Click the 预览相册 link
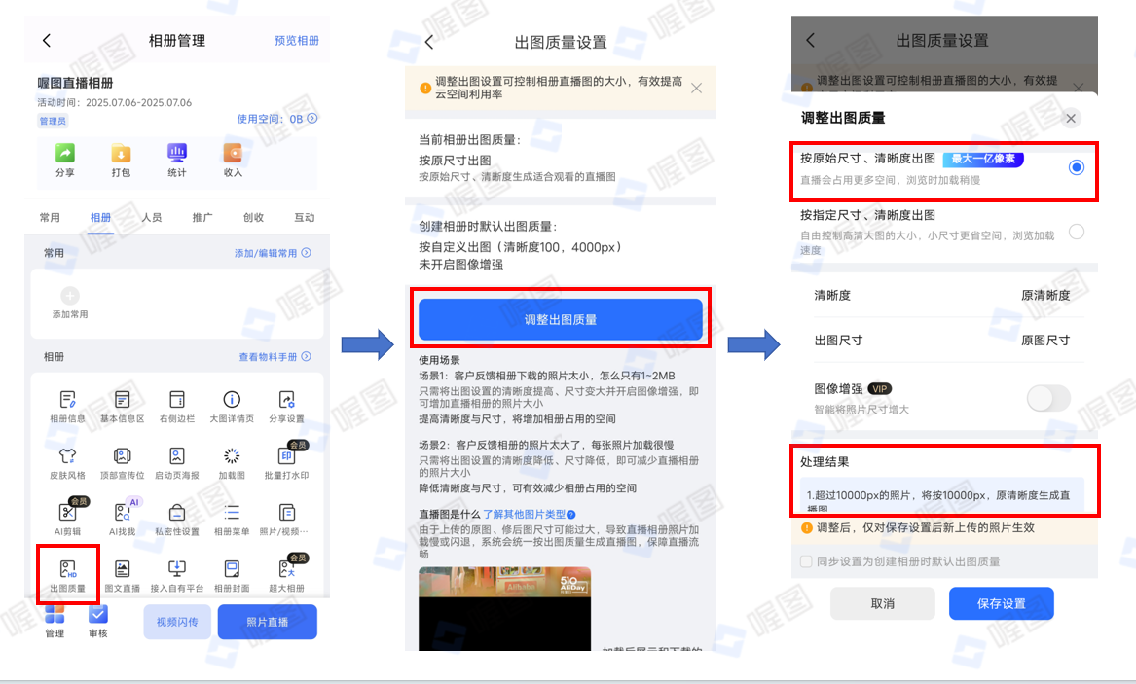The width and height of the screenshot is (1136, 684). coord(296,41)
